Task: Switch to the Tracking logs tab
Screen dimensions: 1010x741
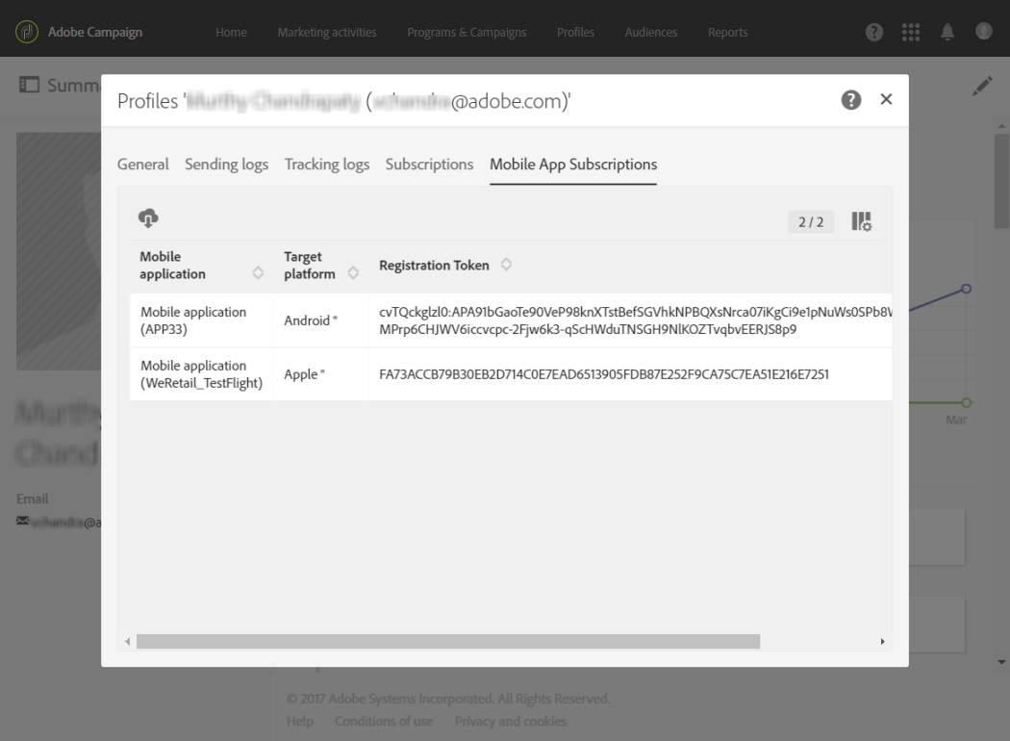Action: point(327,165)
